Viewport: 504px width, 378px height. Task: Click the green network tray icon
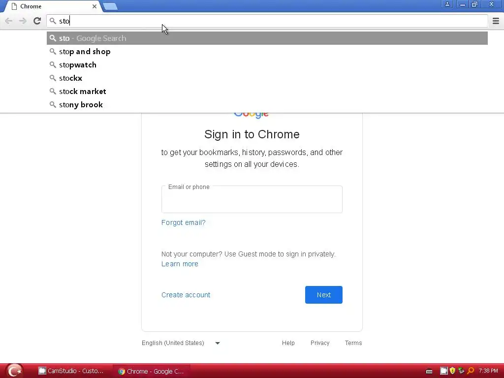point(461,371)
